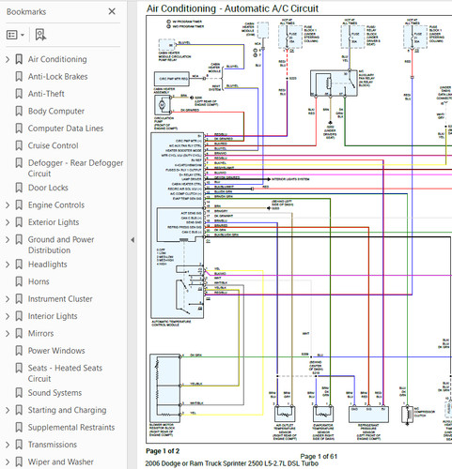Screen dimensions: 452x469
Task: Click bookmark icon next to Sound Systems
Action: 19,393
